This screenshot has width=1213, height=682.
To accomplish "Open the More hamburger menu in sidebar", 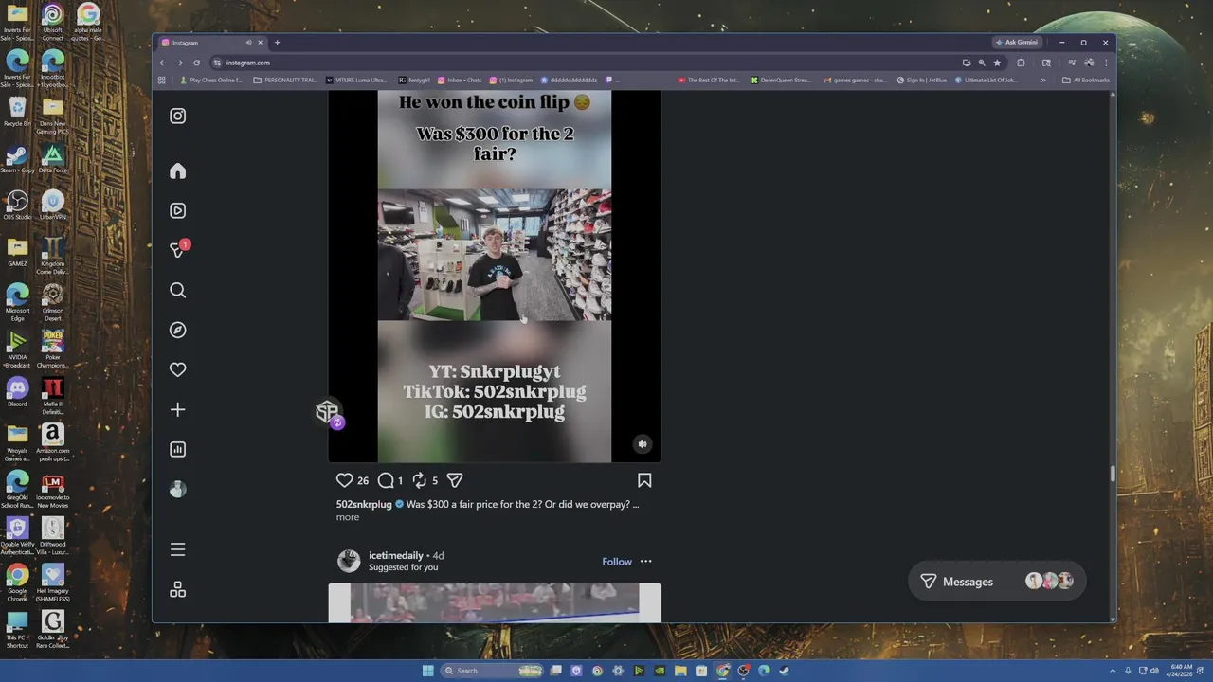I will (177, 549).
